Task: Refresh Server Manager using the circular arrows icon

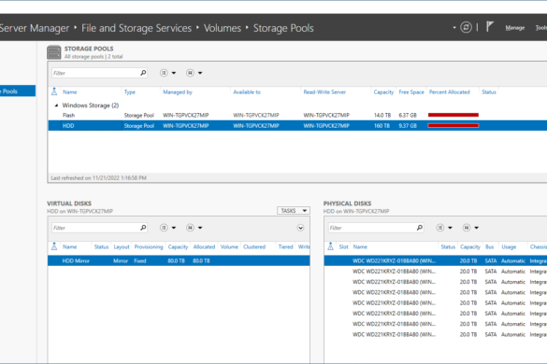Action: [466, 27]
